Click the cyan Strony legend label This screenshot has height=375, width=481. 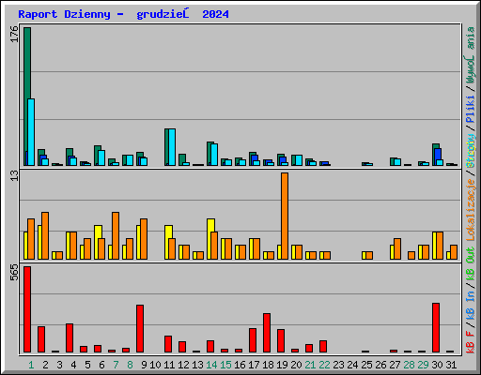(471, 151)
